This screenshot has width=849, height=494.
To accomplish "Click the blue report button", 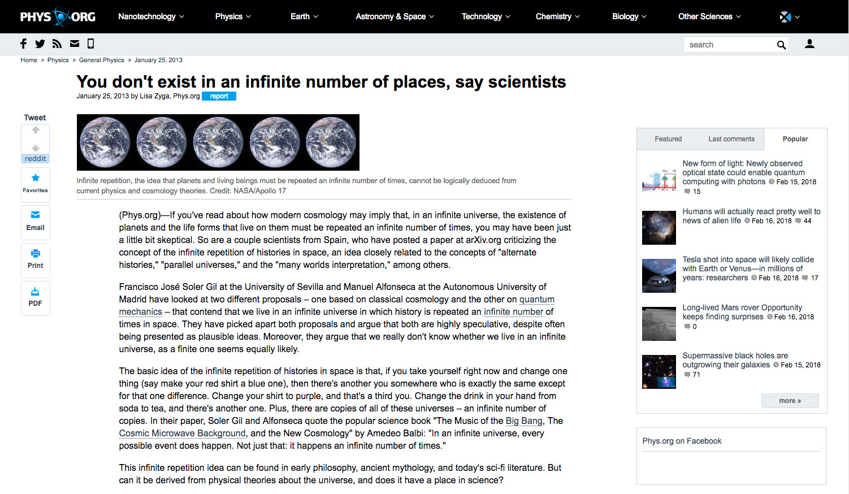I will [219, 96].
